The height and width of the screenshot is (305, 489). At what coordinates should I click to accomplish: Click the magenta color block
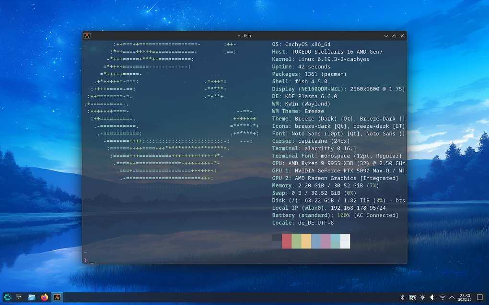[x=326, y=241]
